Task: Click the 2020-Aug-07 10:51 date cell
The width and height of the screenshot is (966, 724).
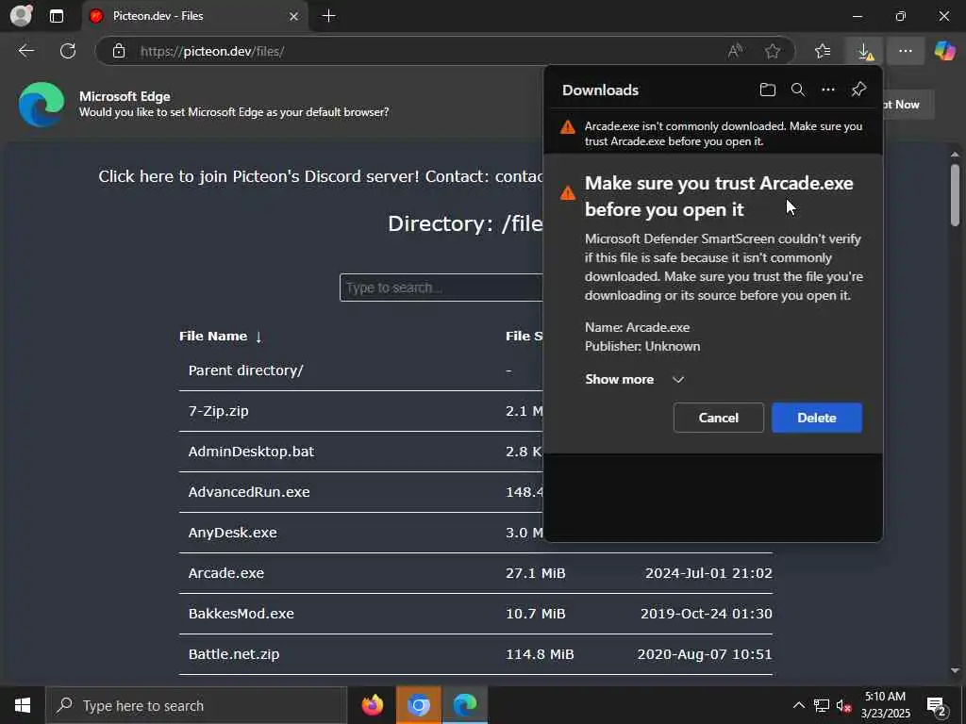Action: coord(704,654)
